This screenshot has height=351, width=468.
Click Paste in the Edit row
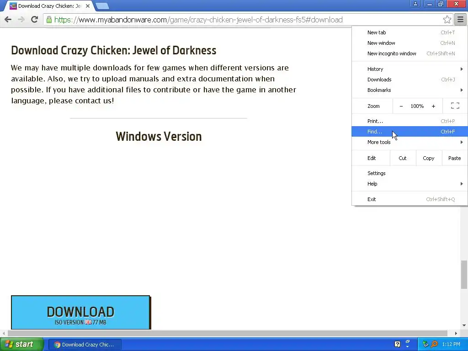(x=454, y=158)
